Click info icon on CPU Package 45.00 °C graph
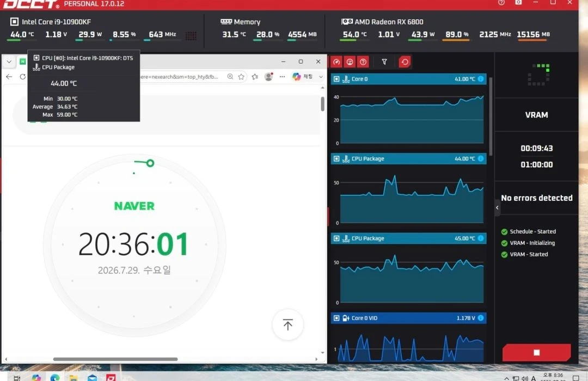Viewport: 588px width, 381px height. point(481,238)
